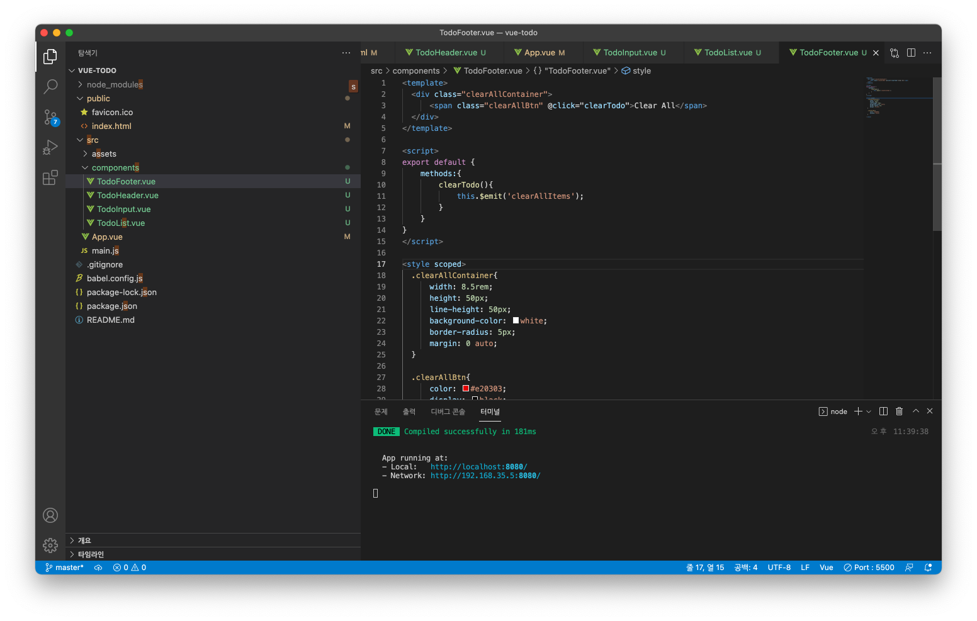
Task: Open the http://localhost:8080/ link in terminal
Action: coord(478,467)
